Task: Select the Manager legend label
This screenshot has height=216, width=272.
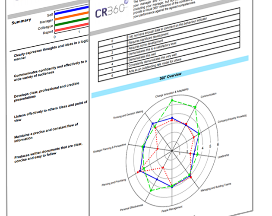Action: (46, 21)
